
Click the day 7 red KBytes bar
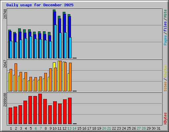(40, 109)
